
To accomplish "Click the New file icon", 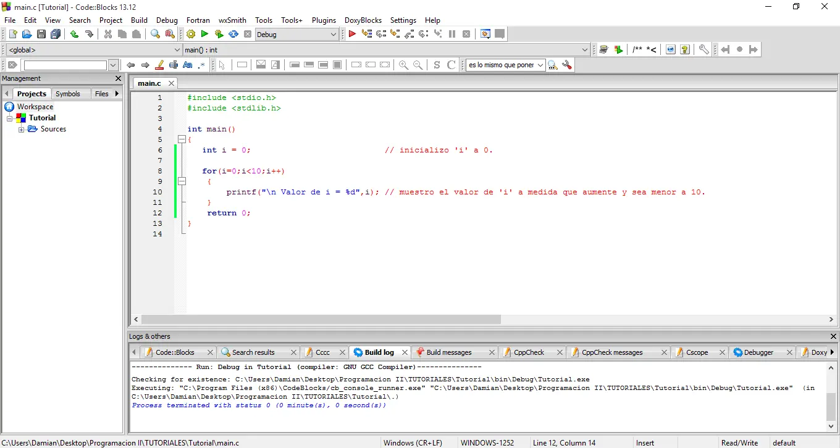I will click(x=12, y=35).
